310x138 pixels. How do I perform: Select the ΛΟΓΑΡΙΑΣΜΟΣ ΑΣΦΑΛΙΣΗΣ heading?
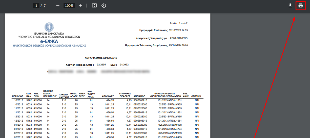(x=101, y=58)
